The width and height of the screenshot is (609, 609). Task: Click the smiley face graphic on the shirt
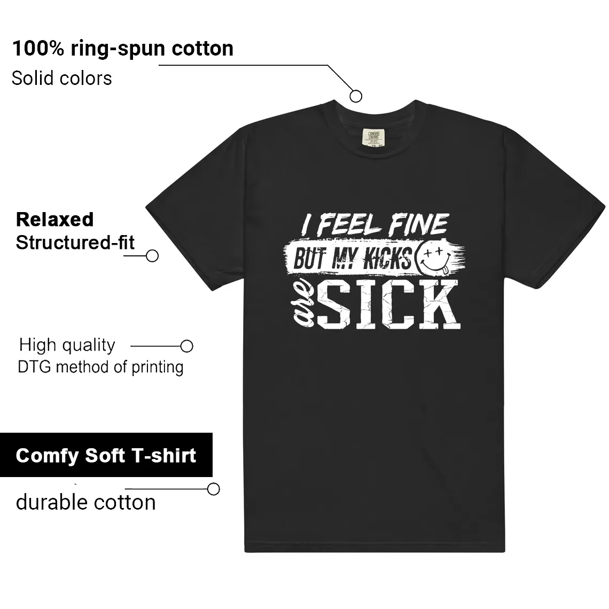(434, 257)
